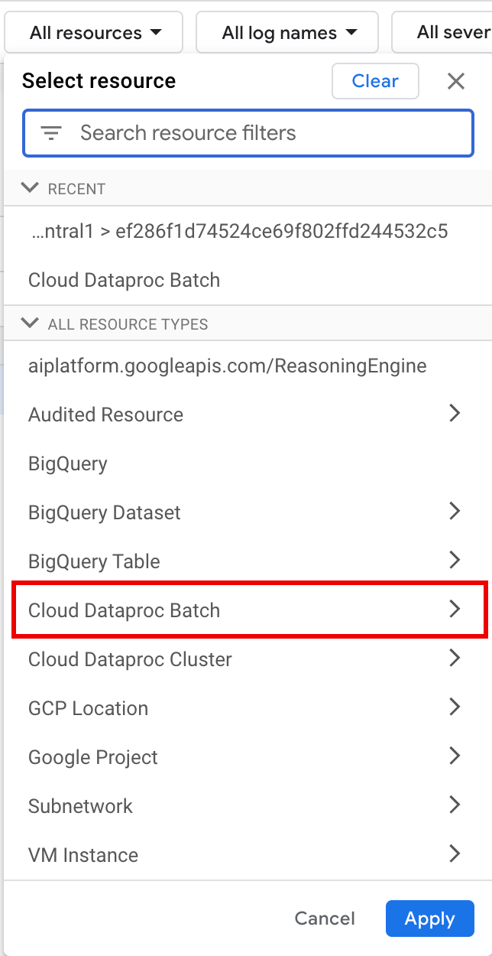This screenshot has height=956, width=492.
Task: Collapse the RECENT section
Action: point(31,188)
